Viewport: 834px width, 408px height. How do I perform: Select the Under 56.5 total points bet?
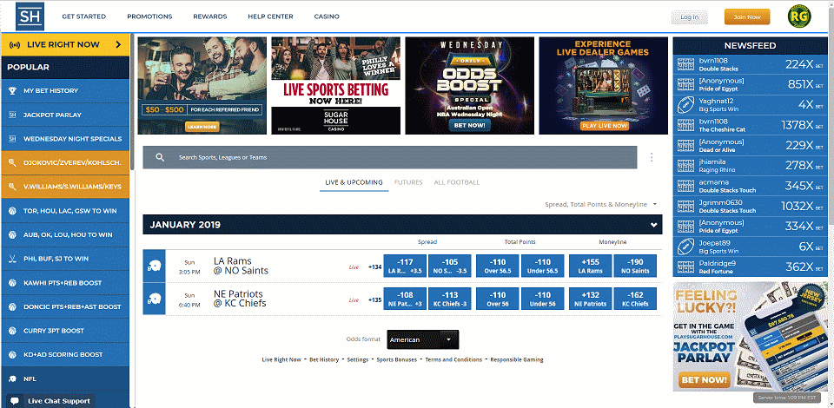click(542, 266)
